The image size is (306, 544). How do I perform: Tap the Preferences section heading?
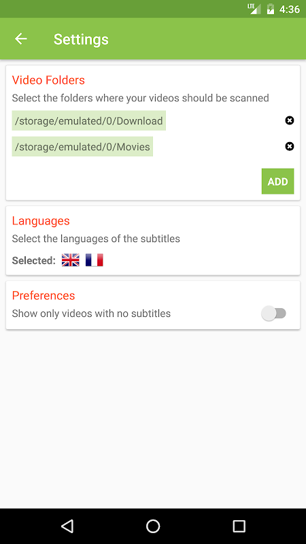[x=44, y=295]
